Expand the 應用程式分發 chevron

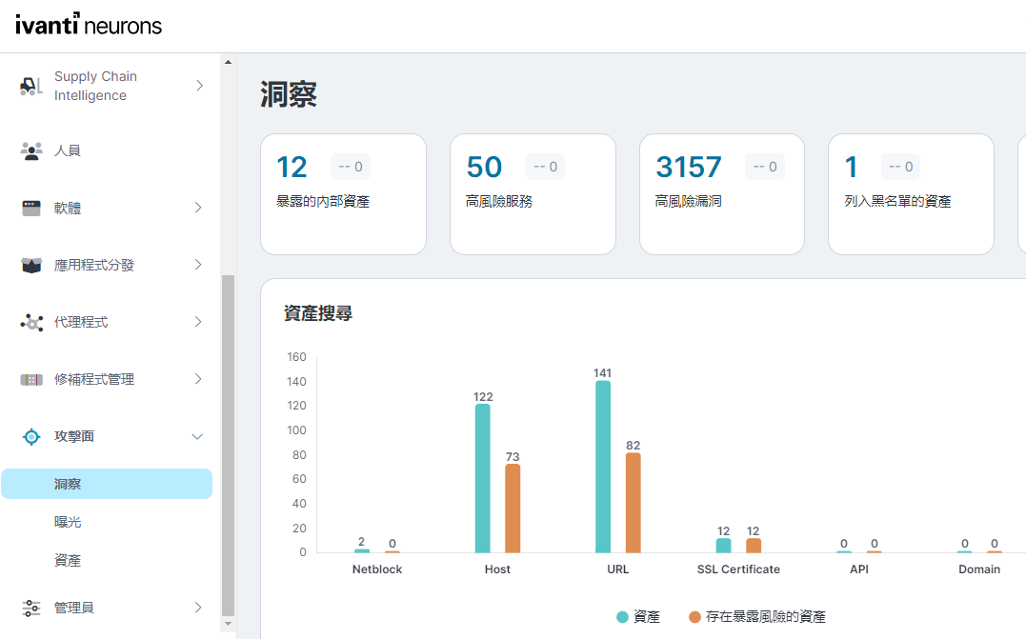click(198, 265)
